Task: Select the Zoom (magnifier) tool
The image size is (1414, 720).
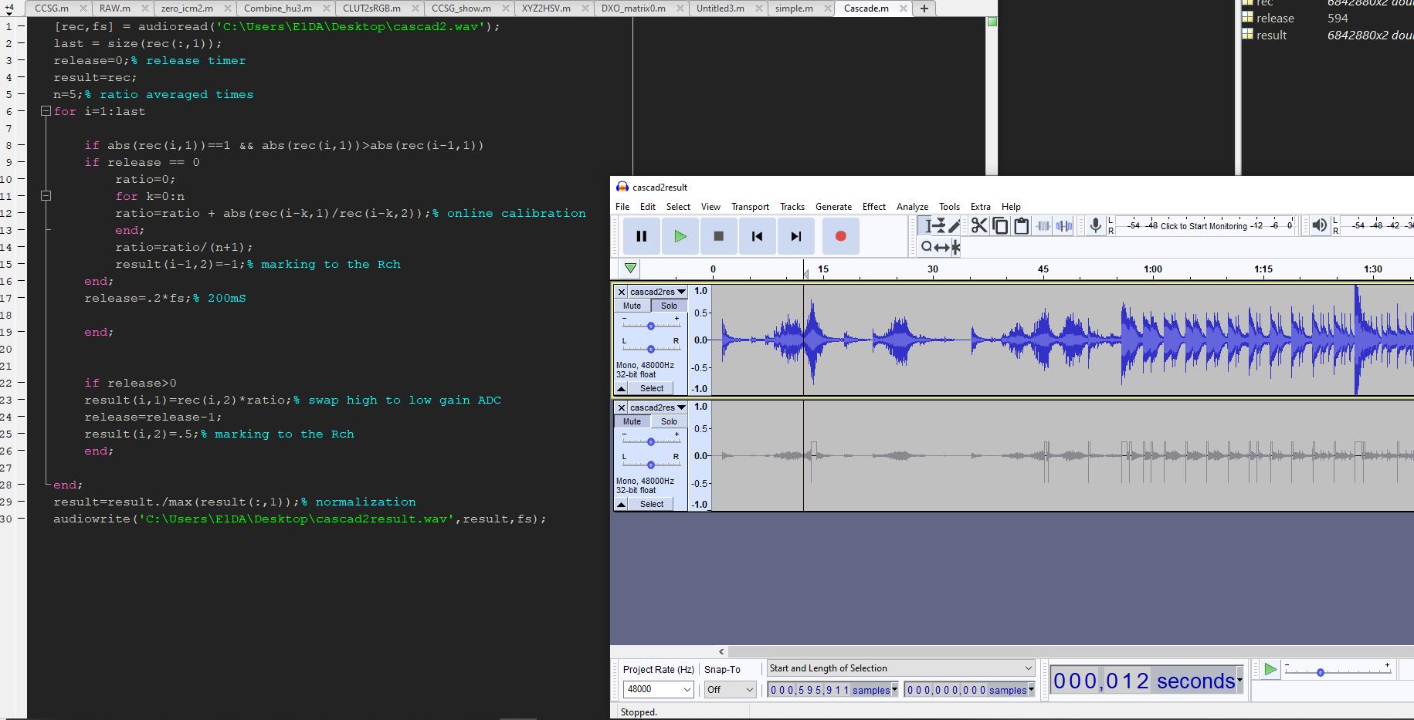Action: pyautogui.click(x=926, y=247)
